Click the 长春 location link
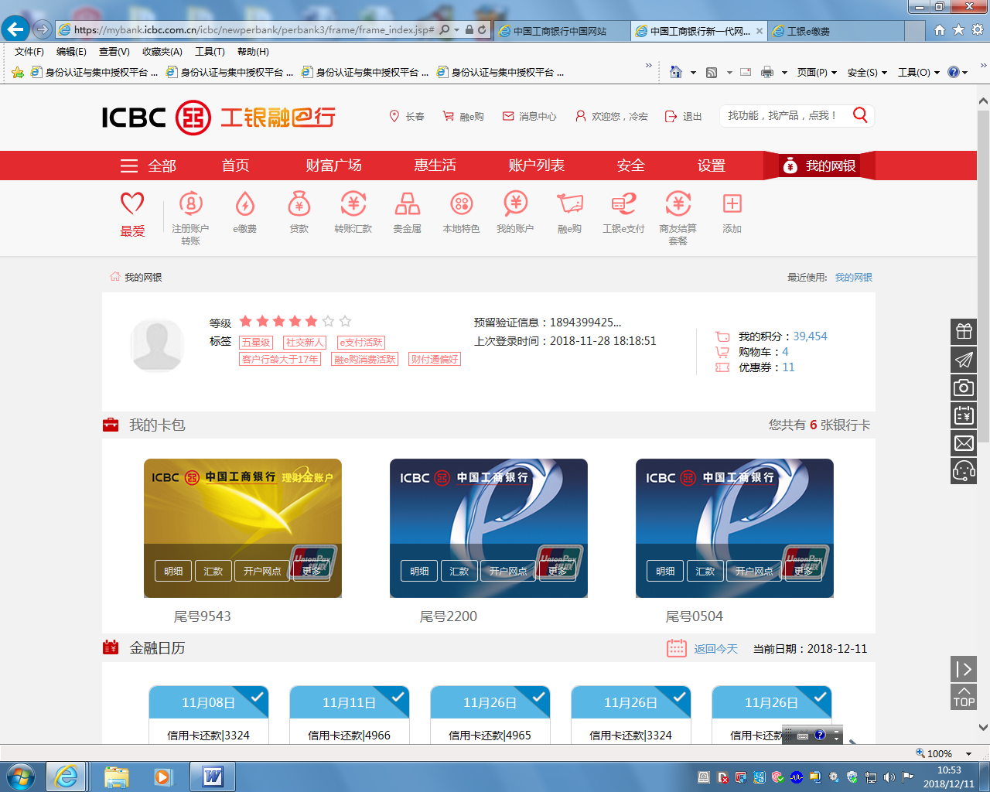 pos(407,116)
